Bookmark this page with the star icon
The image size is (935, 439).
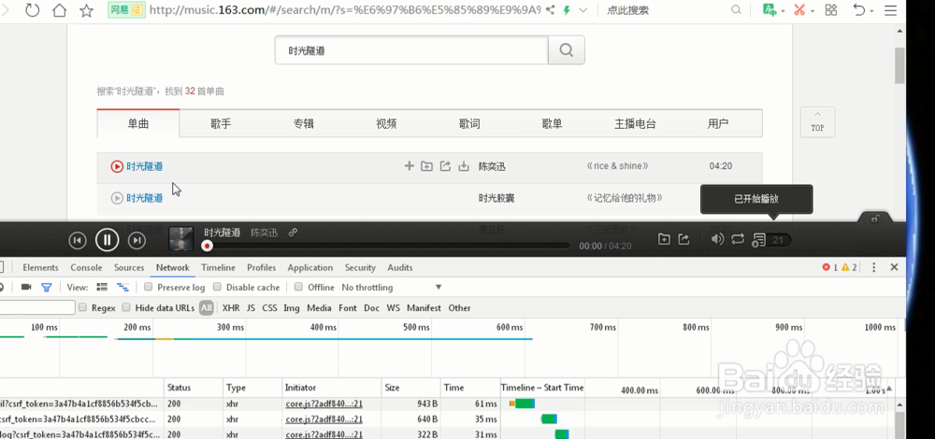coord(86,10)
